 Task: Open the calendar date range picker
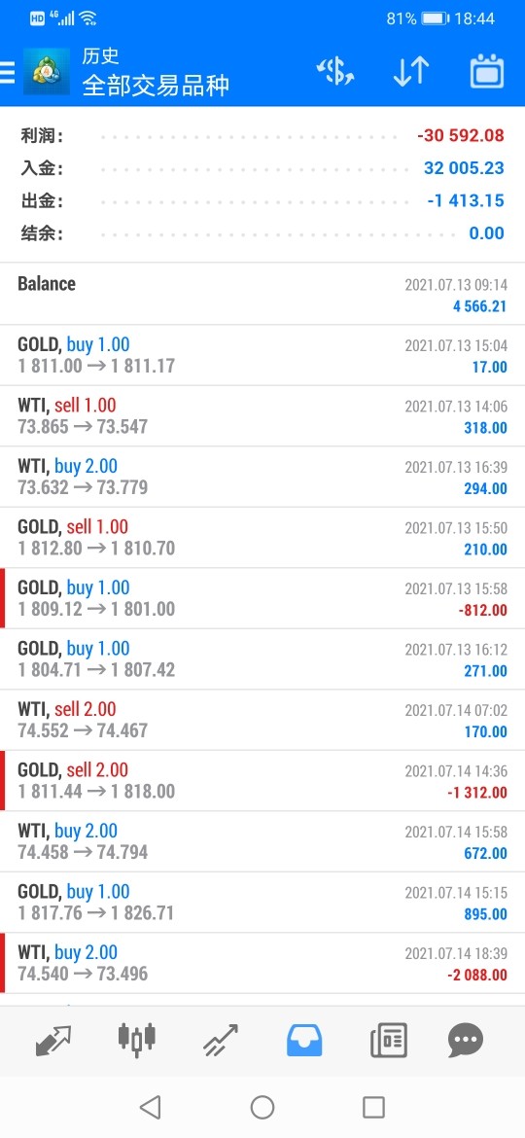(487, 72)
